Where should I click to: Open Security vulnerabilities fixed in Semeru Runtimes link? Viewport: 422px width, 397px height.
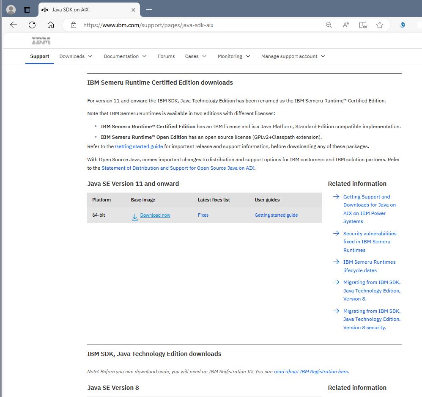370,242
